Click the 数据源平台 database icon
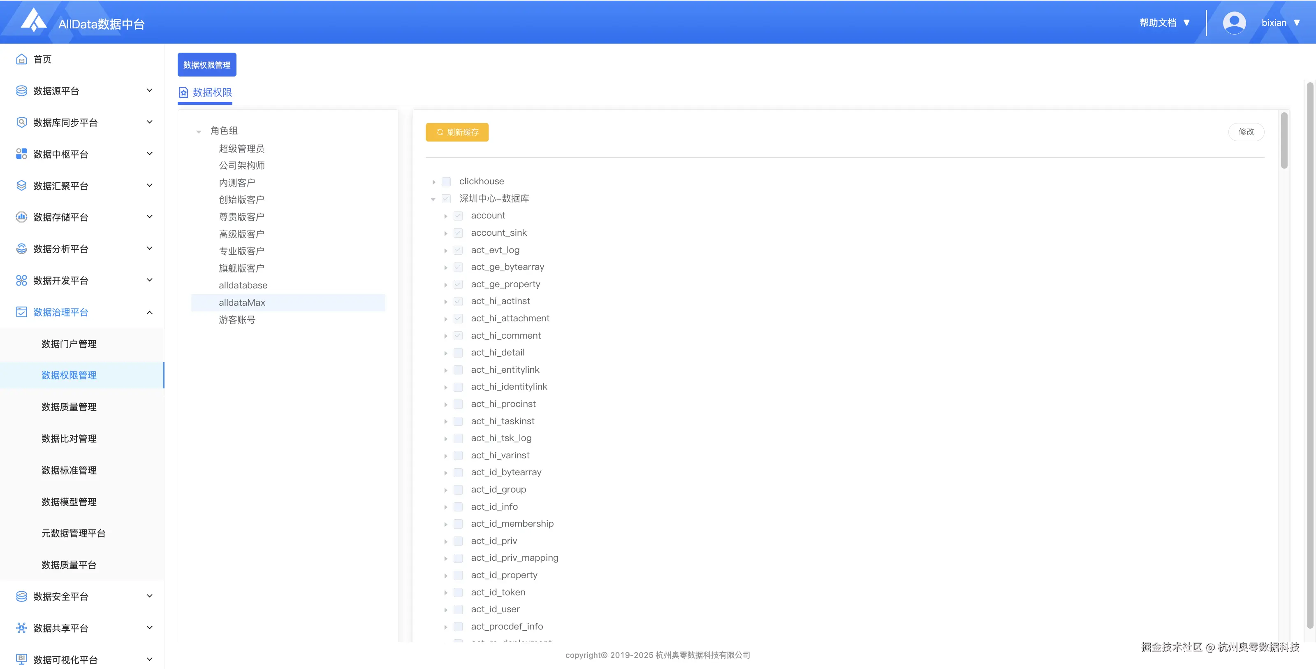1316x669 pixels. pos(21,91)
